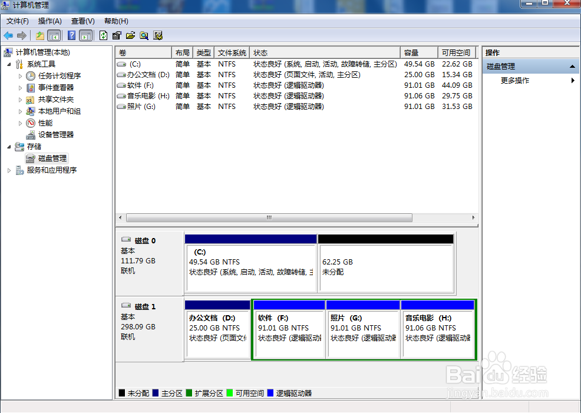Sort by the 文件系统 column header
The image size is (581, 413).
pyautogui.click(x=232, y=52)
